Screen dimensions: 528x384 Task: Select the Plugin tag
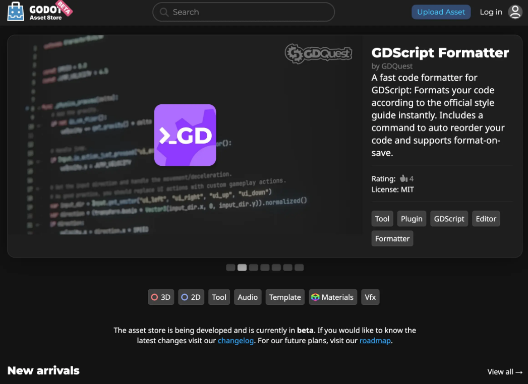[412, 219]
